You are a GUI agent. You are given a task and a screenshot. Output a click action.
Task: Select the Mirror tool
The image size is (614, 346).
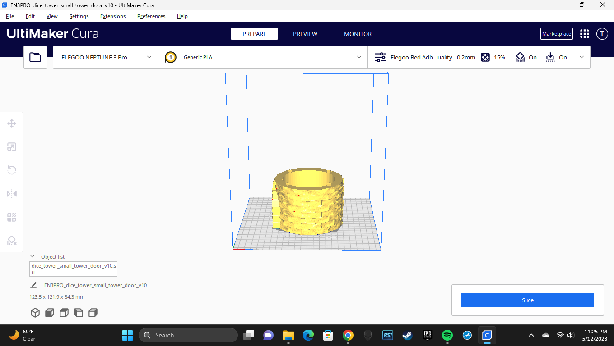[x=11, y=193]
